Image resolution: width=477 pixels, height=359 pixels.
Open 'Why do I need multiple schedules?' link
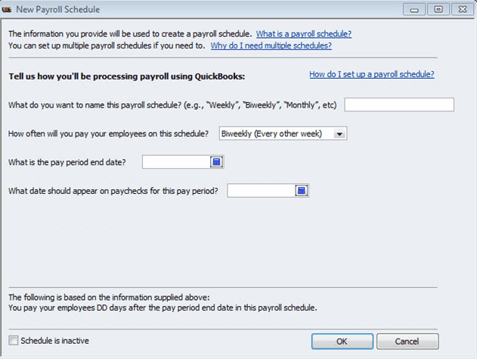click(271, 45)
